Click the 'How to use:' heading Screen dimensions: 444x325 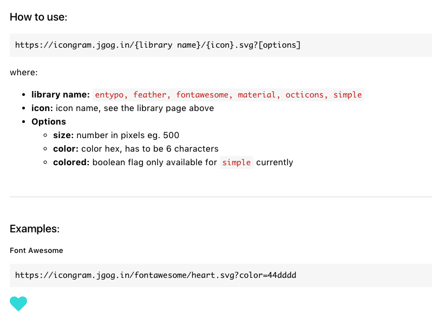38,17
